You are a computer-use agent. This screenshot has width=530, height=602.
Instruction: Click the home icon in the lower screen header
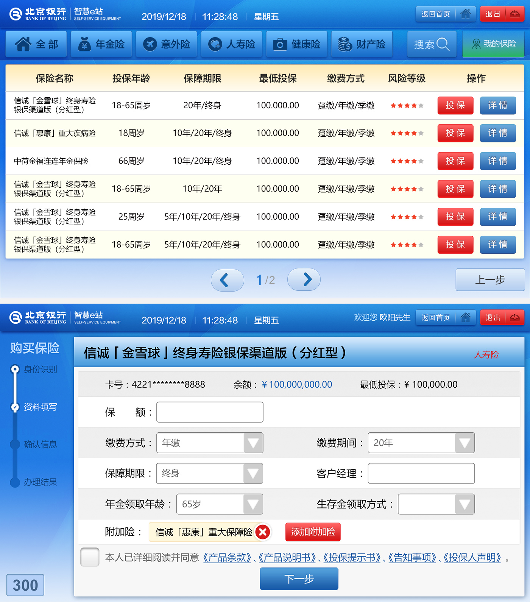(466, 317)
